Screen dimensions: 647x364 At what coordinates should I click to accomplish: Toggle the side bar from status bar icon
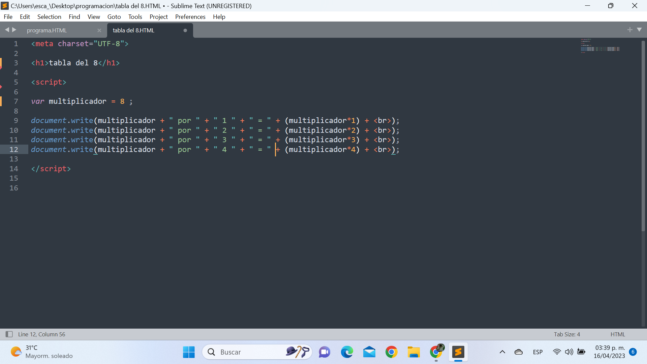point(9,334)
